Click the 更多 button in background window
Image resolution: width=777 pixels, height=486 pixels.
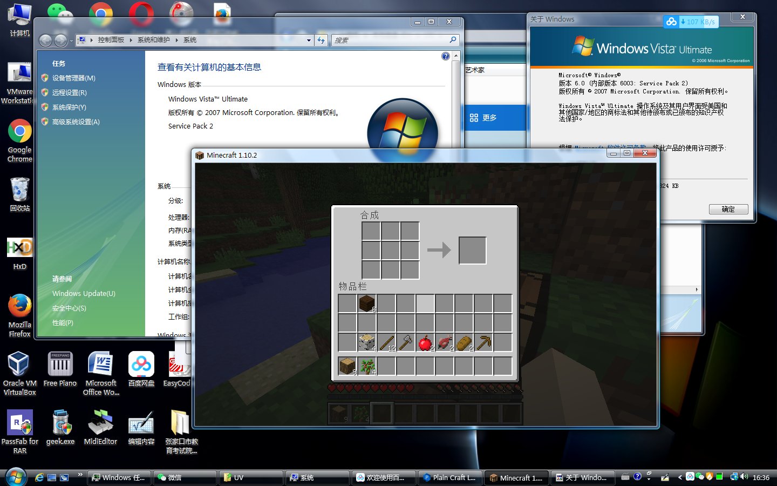point(483,118)
